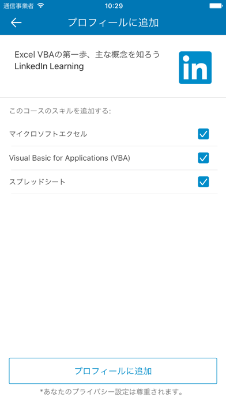Deselect the スプレッドシート checkbox

(x=203, y=182)
